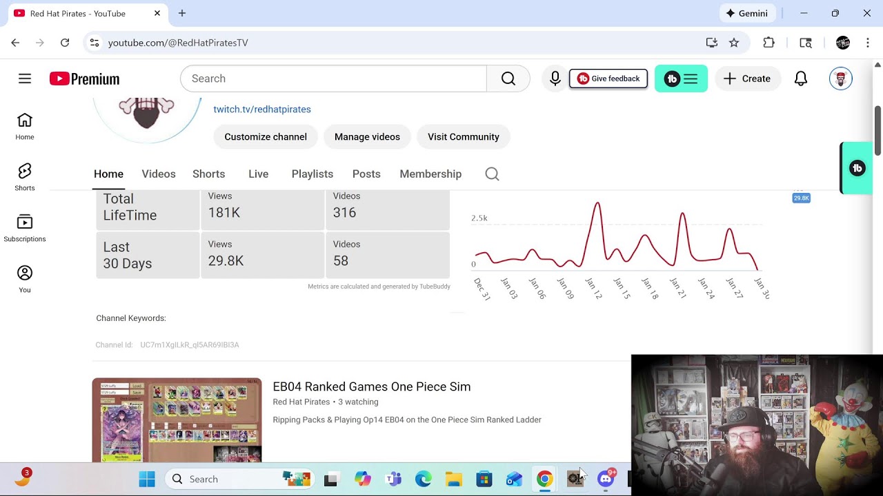The height and width of the screenshot is (496, 883).
Task: Click the last 30 days videos count 58
Action: (341, 261)
